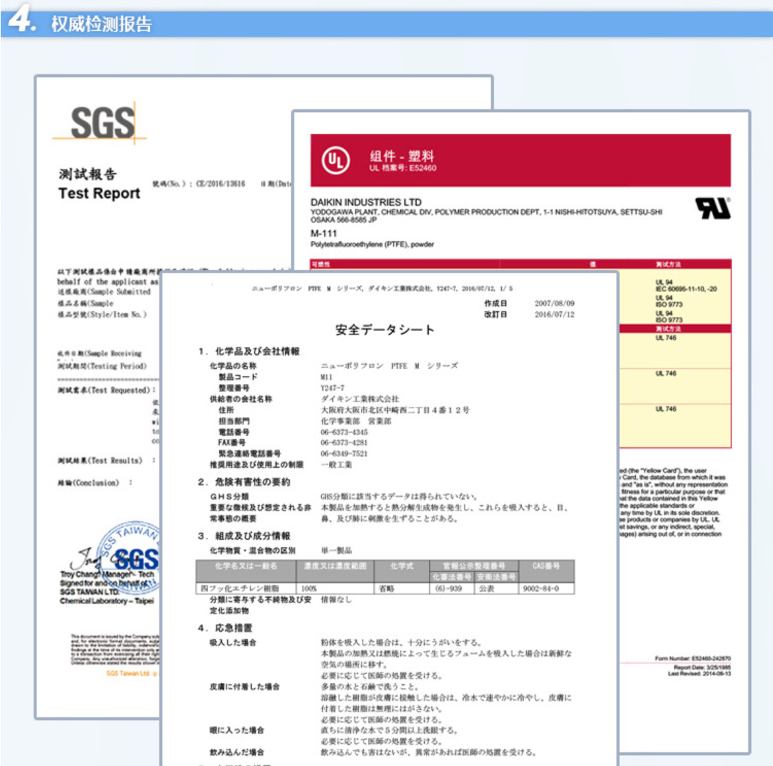Click 'IEC 60695-11-10, -20' in the yellow table
The width and height of the screenshot is (773, 766).
click(x=686, y=289)
